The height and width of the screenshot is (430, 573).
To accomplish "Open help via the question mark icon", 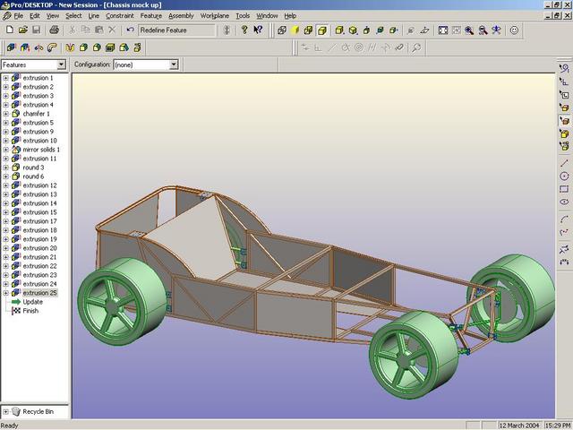I will (x=244, y=30).
